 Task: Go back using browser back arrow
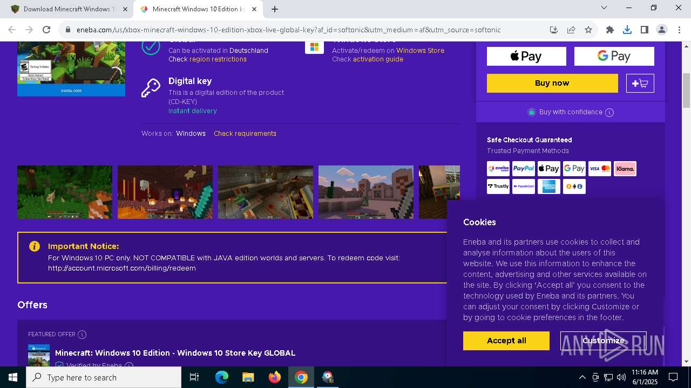(12, 30)
